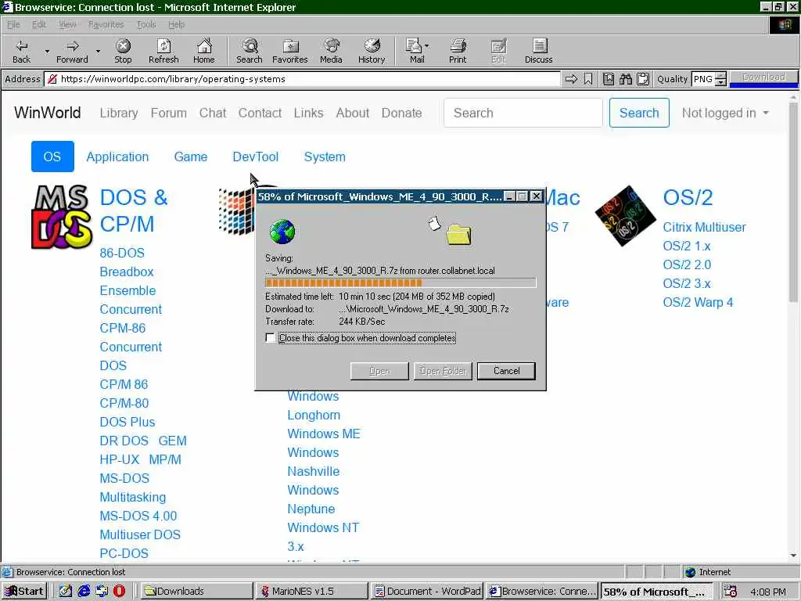Open the Favorites toolbar icon
The image size is (801, 601).
tap(290, 46)
